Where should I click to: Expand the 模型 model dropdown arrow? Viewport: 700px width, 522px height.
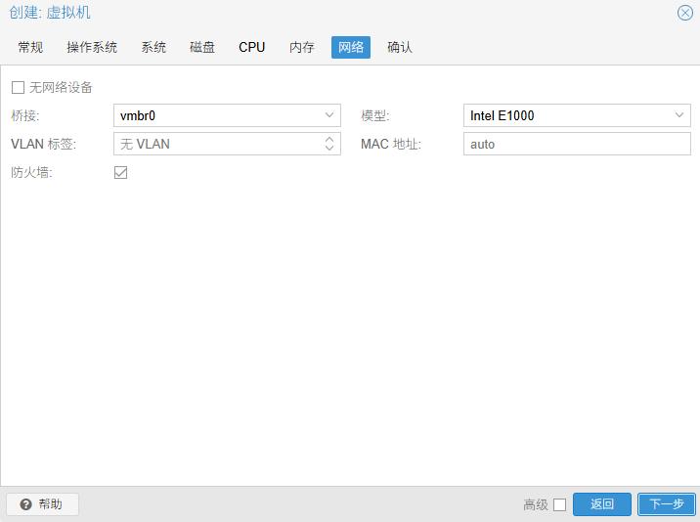(679, 115)
